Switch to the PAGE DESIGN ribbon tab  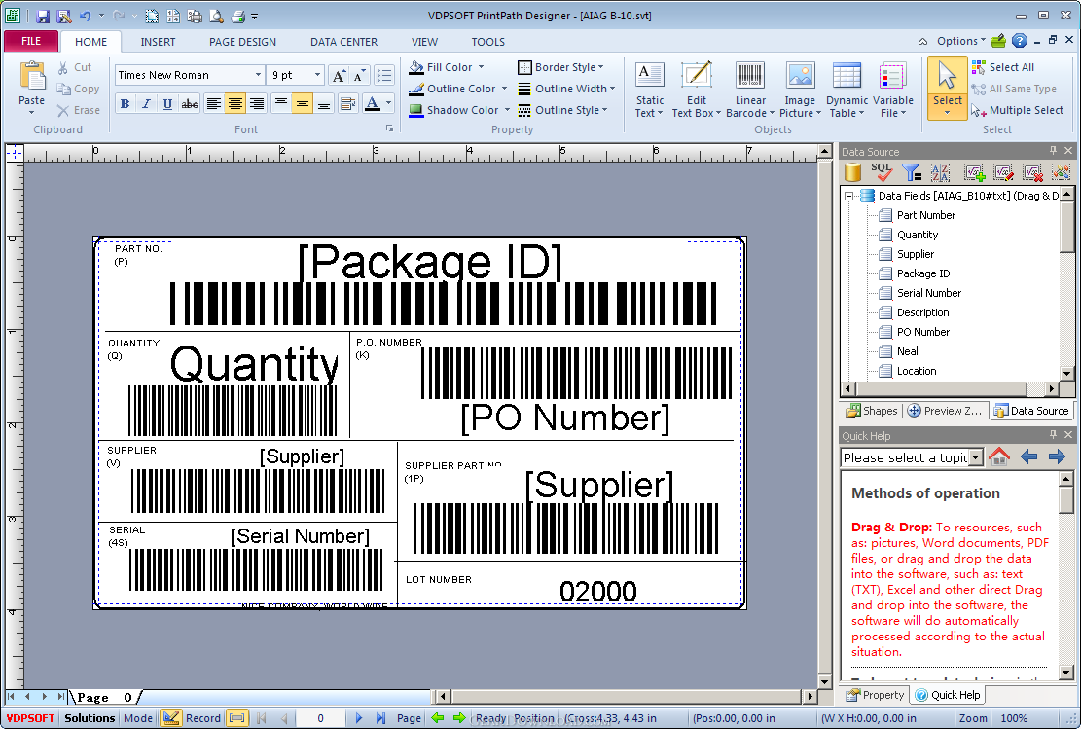242,42
